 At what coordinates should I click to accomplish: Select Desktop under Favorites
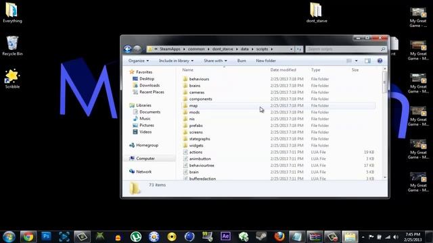(143, 79)
